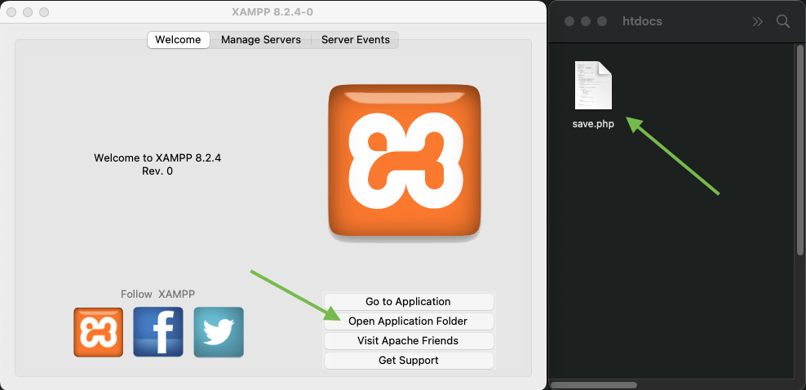Switch to the Server Events tab
Image resolution: width=806 pixels, height=390 pixels.
tap(356, 39)
